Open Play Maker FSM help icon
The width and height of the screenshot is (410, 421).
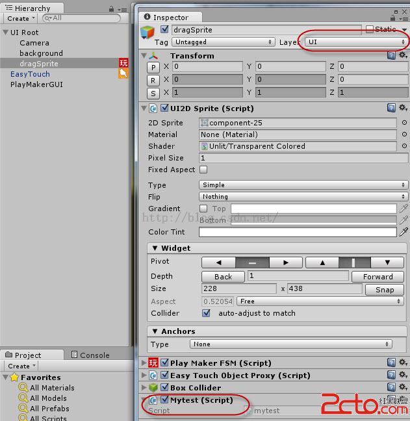[x=391, y=363]
